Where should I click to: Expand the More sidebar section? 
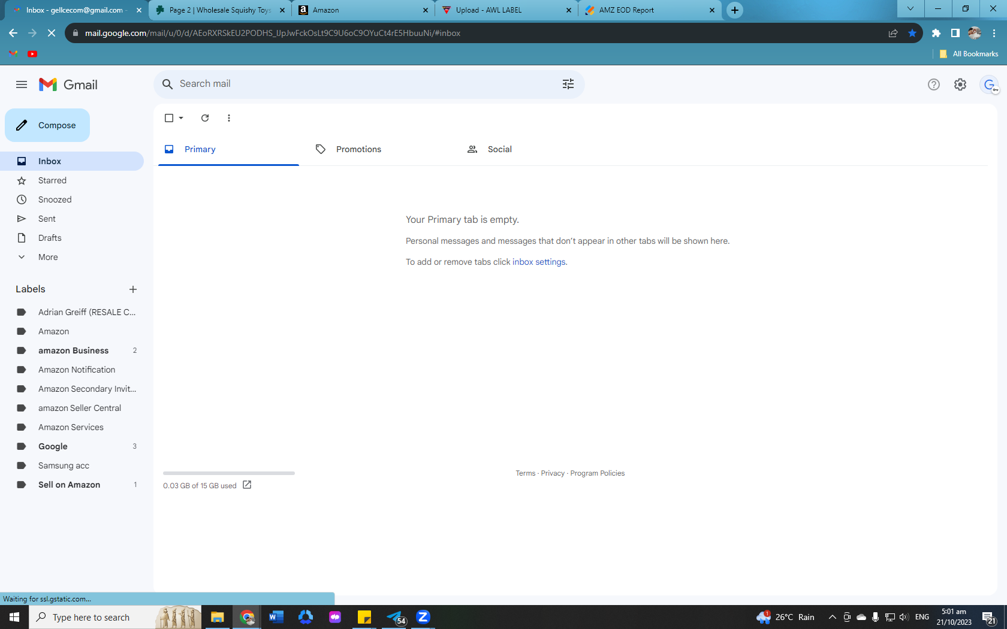tap(72, 257)
